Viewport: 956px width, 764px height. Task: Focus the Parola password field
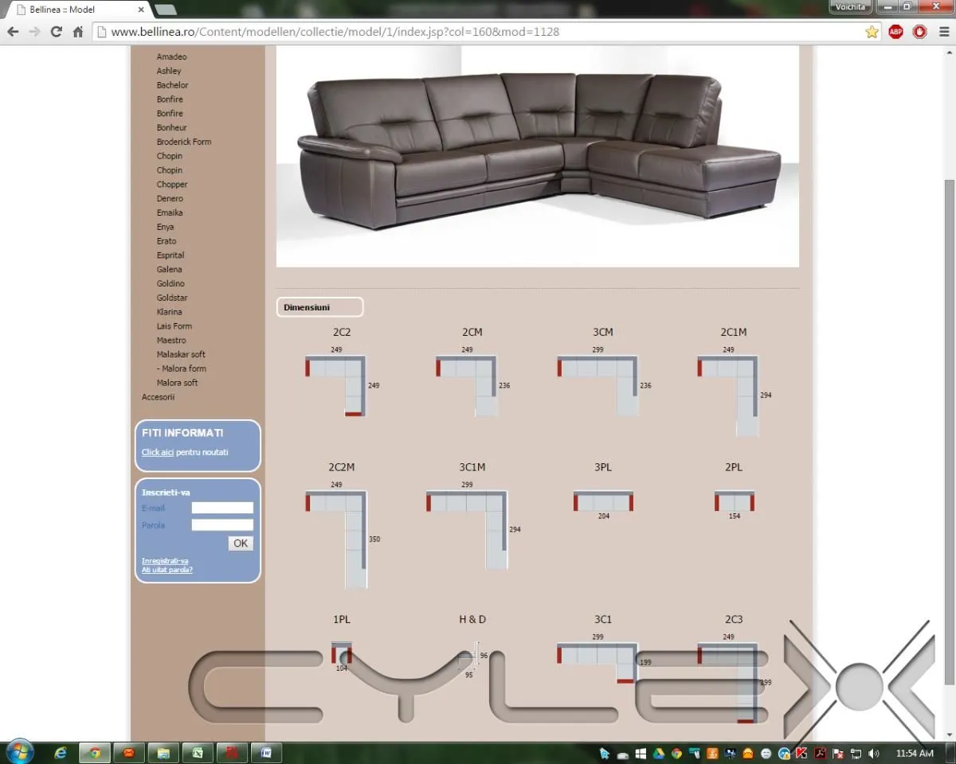[222, 525]
